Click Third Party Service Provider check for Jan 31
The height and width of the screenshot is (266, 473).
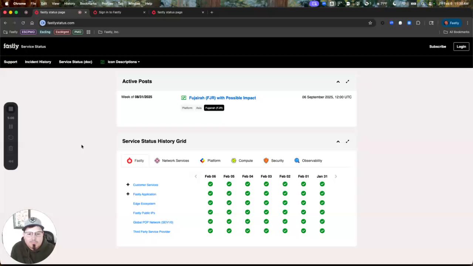tap(322, 231)
